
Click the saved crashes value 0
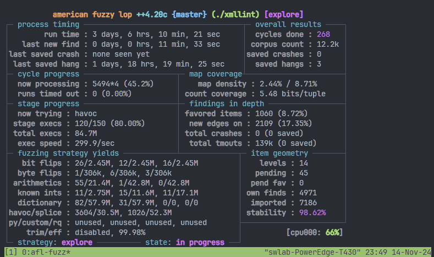319,54
